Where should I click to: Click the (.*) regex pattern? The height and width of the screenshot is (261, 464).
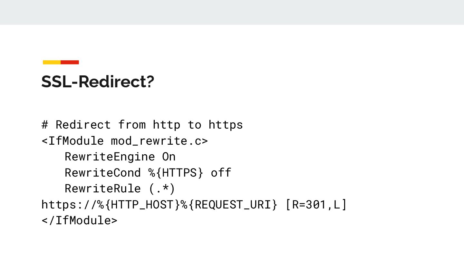(x=162, y=188)
